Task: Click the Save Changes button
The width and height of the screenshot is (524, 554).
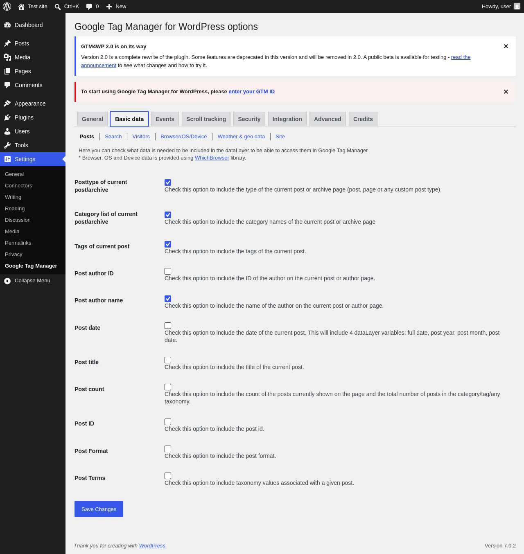Action: [x=99, y=509]
